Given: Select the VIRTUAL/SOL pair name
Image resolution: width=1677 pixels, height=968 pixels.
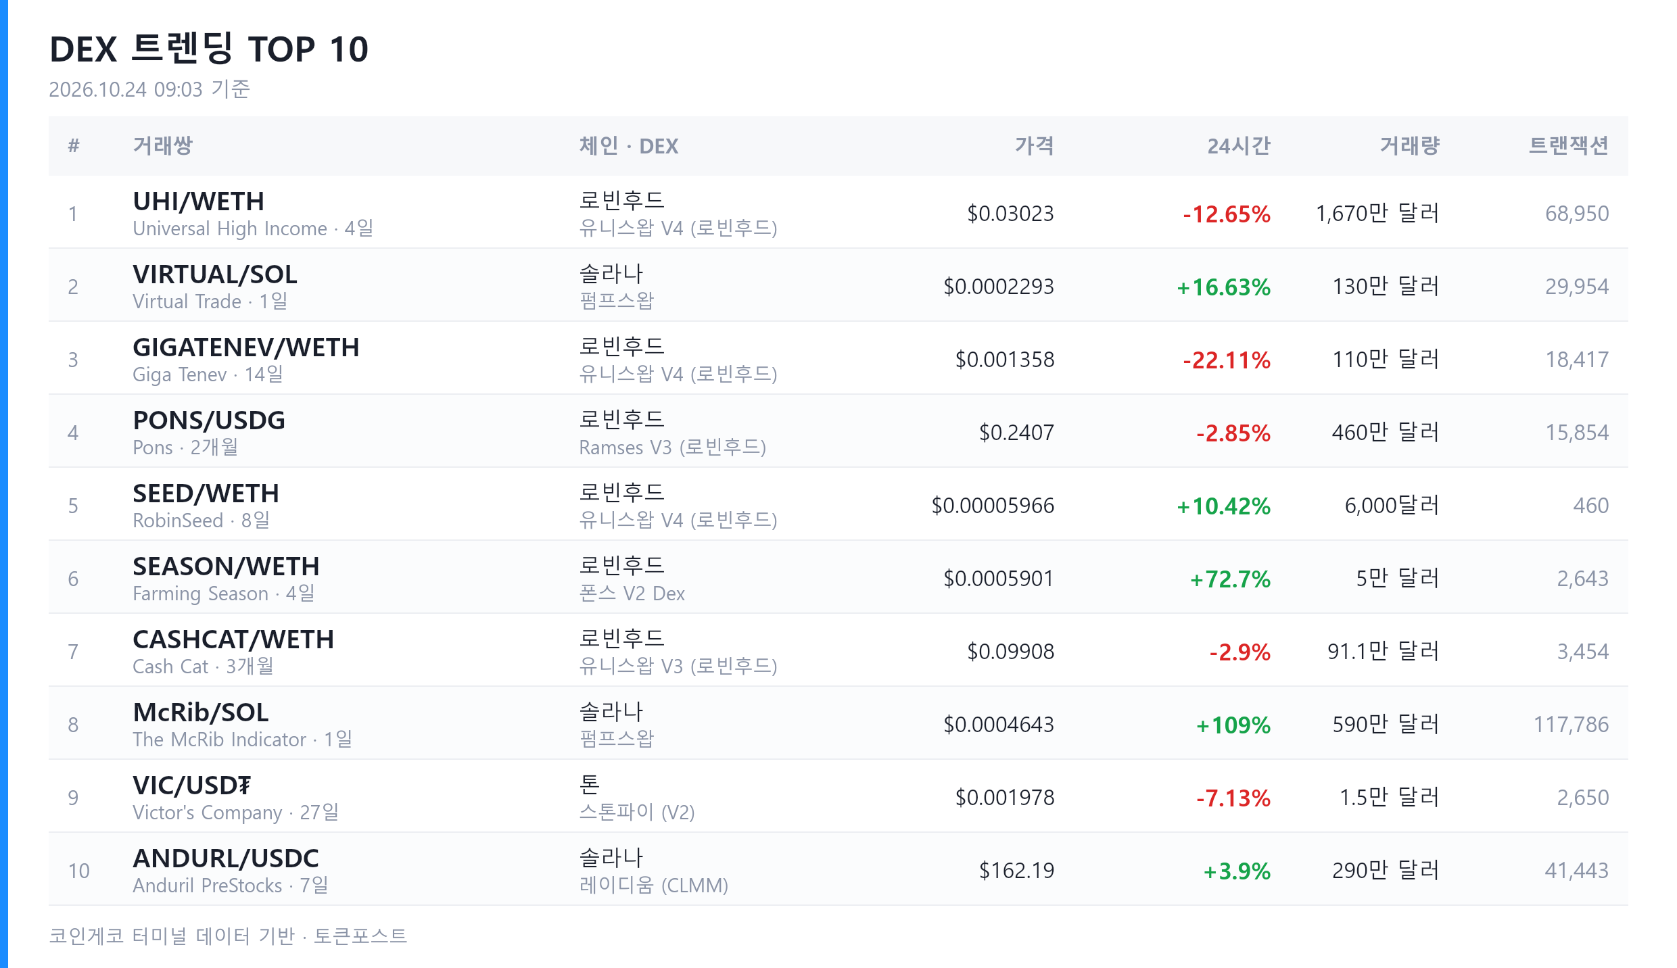Looking at the screenshot, I should tap(215, 274).
